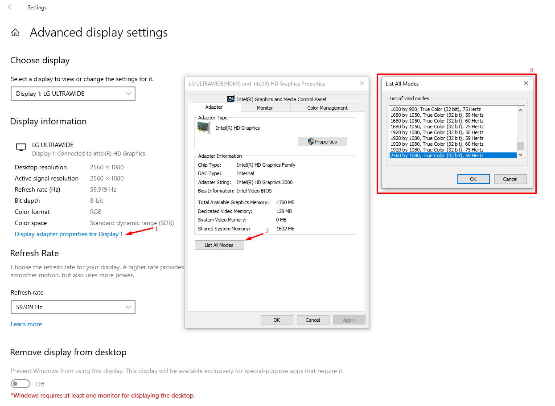Click the 59.919 Hz value in Display information

[x=103, y=189]
